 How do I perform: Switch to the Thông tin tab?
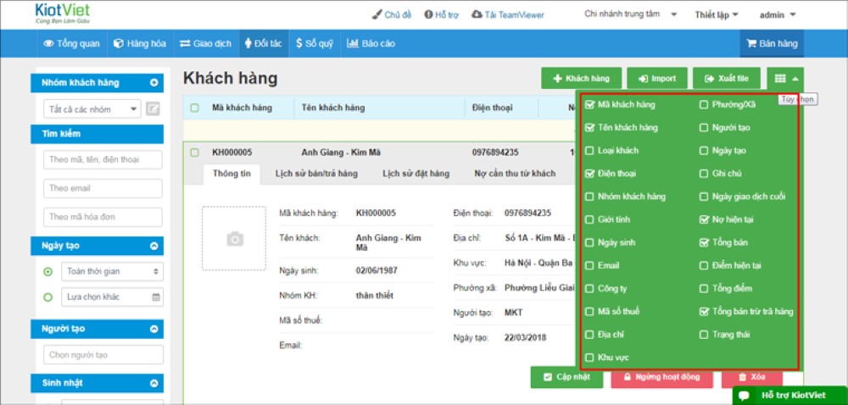(x=232, y=174)
